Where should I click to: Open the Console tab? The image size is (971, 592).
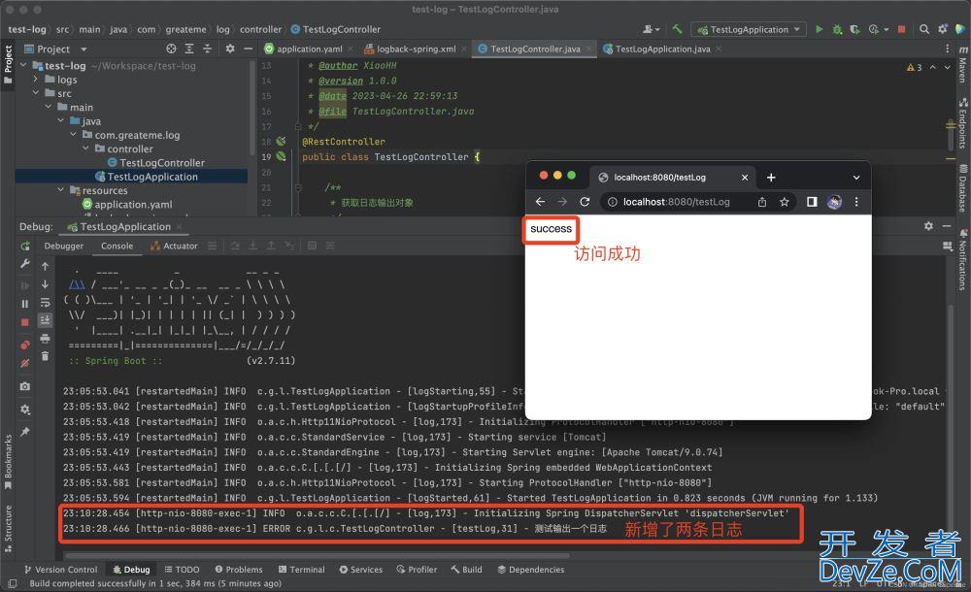(117, 246)
